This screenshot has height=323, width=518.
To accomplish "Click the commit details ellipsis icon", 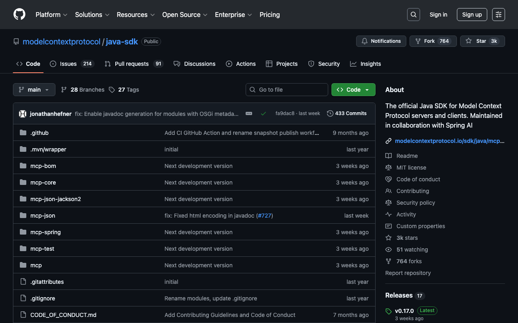I will click(x=249, y=113).
